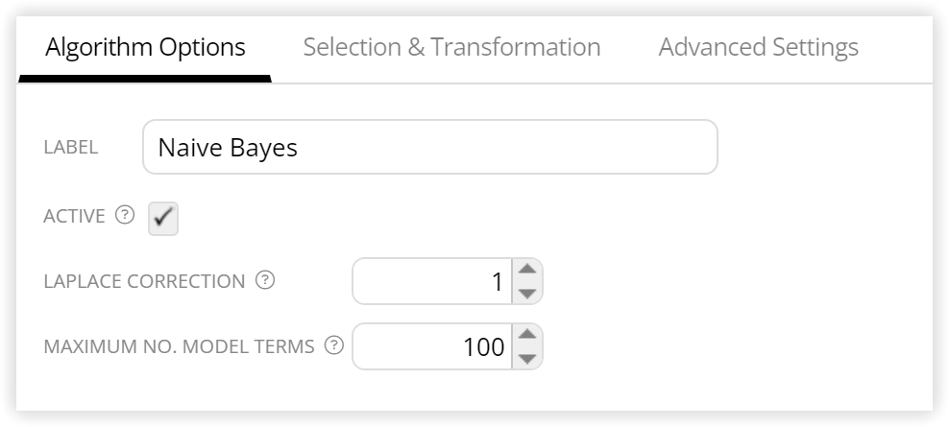
Task: Select the Algorithm Options tab
Action: pyautogui.click(x=145, y=47)
